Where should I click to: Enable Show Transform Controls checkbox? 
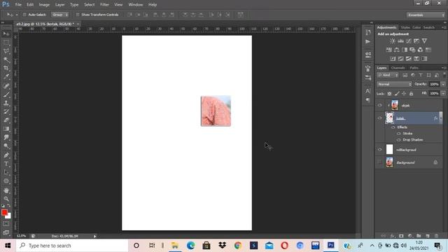coord(78,15)
